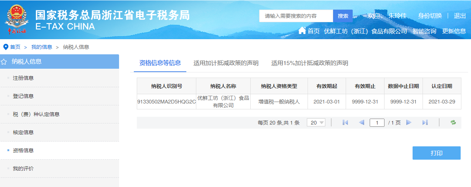Open the rows-per-page dropdown showing 20
The image size is (471, 187).
click(316, 123)
